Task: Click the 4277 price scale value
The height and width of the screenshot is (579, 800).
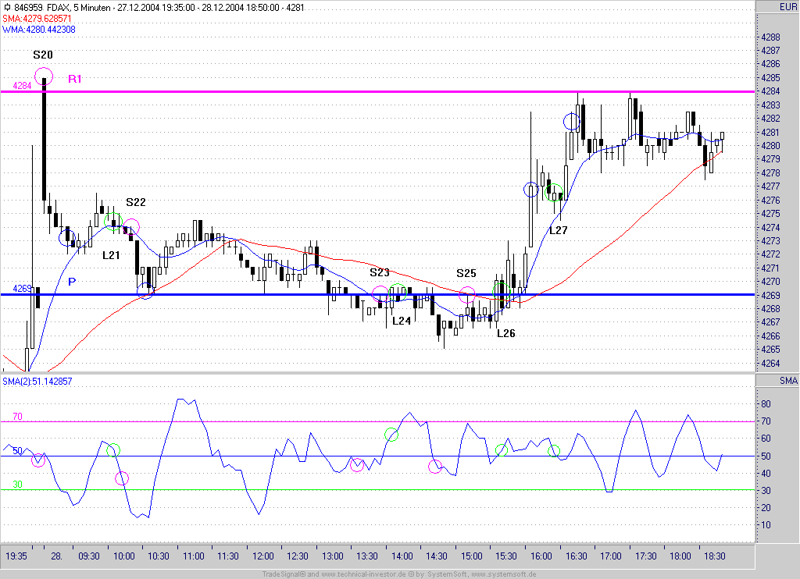Action: [770, 186]
